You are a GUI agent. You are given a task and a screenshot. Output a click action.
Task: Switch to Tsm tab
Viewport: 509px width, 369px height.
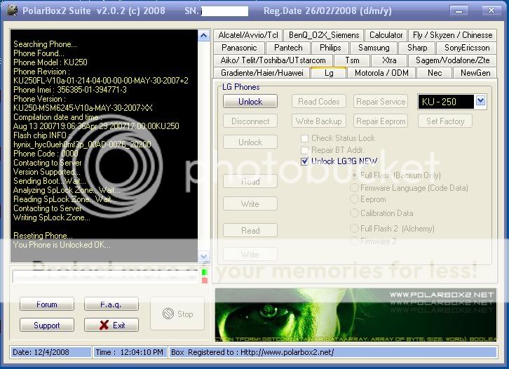click(x=352, y=60)
